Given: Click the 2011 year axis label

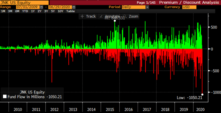Looking at the screenshot, I should pyautogui.click(x=36, y=109).
